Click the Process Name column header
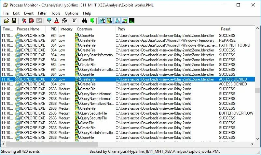The image size is (261, 155). [30, 29]
